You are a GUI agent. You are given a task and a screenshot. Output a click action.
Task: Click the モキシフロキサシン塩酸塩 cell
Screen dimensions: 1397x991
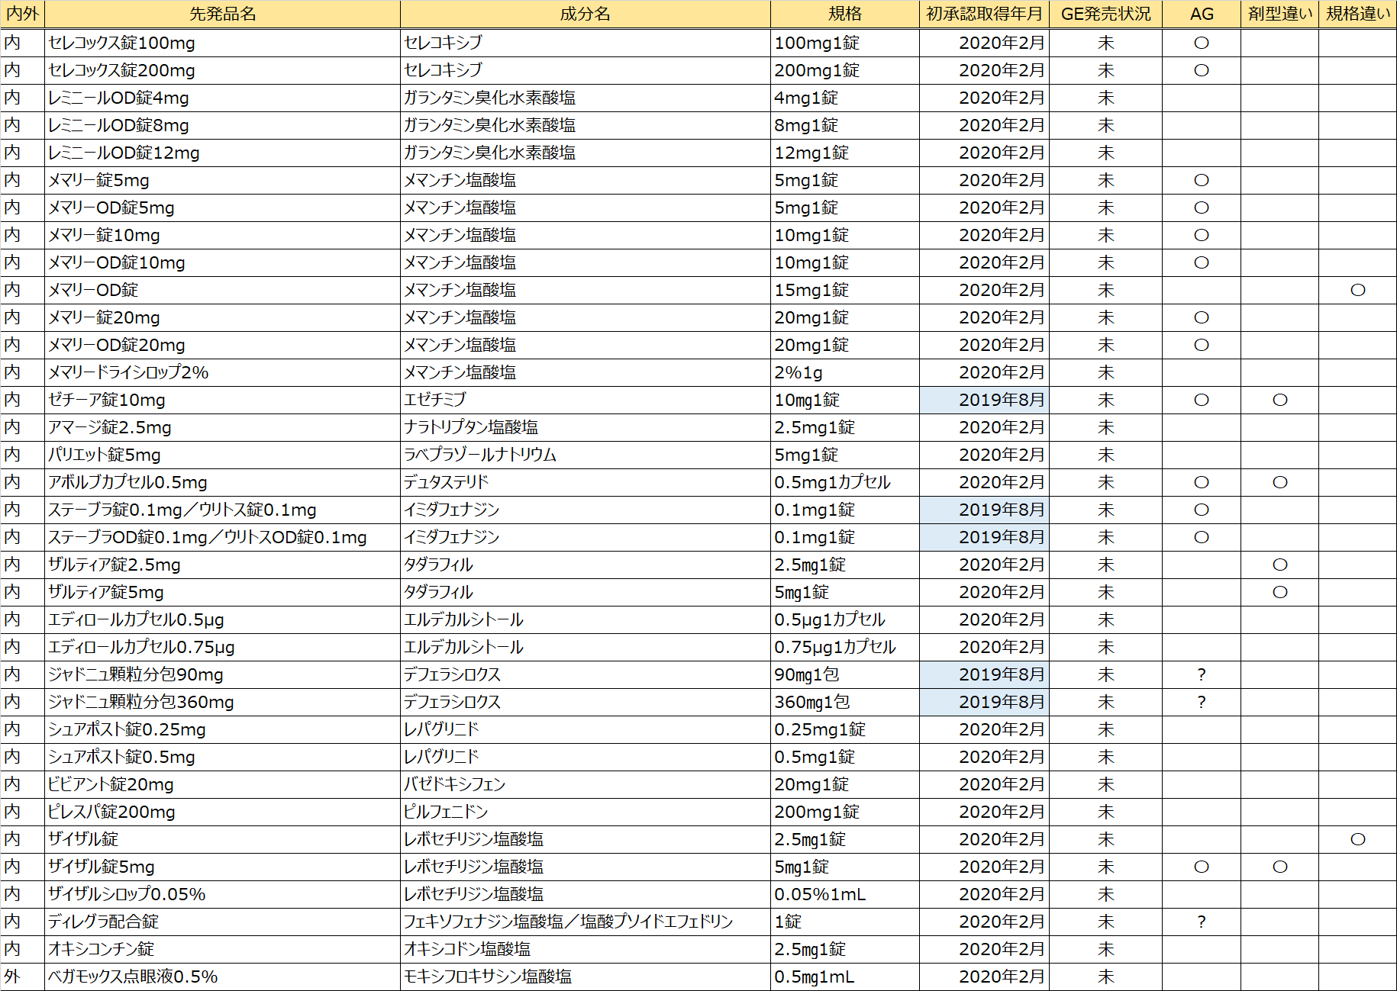585,977
